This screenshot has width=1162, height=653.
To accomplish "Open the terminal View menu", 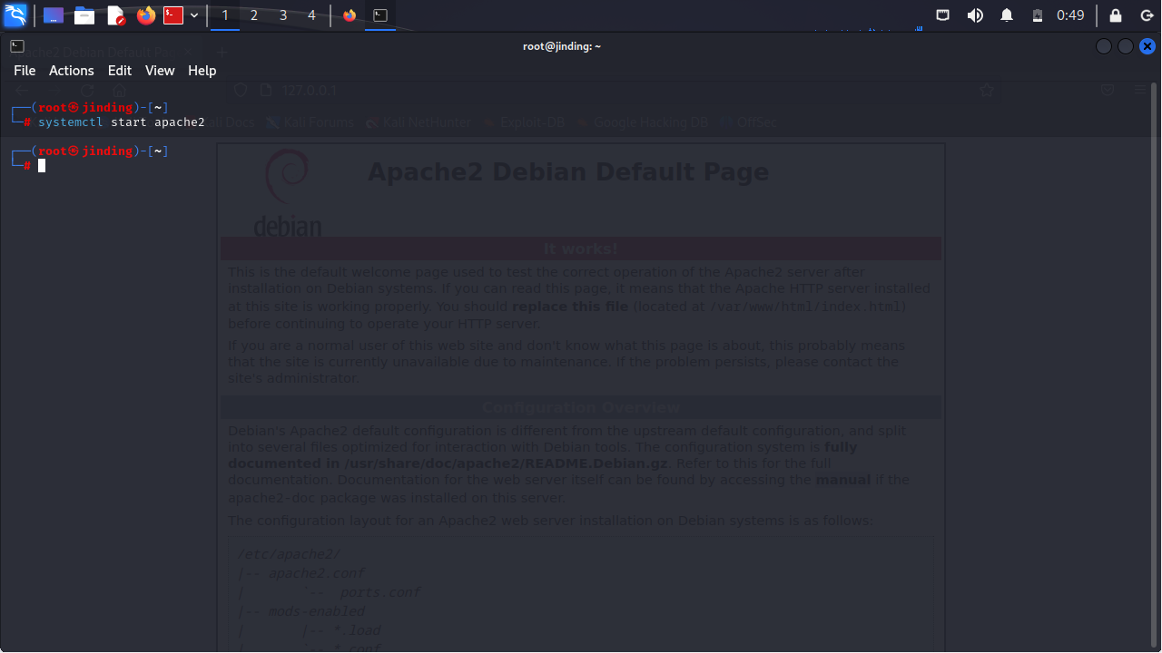I will click(160, 71).
